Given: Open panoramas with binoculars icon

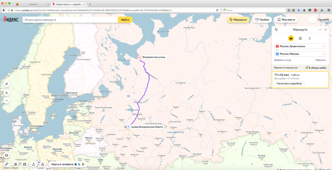Looking at the screenshot, I should pyautogui.click(x=16, y=164).
